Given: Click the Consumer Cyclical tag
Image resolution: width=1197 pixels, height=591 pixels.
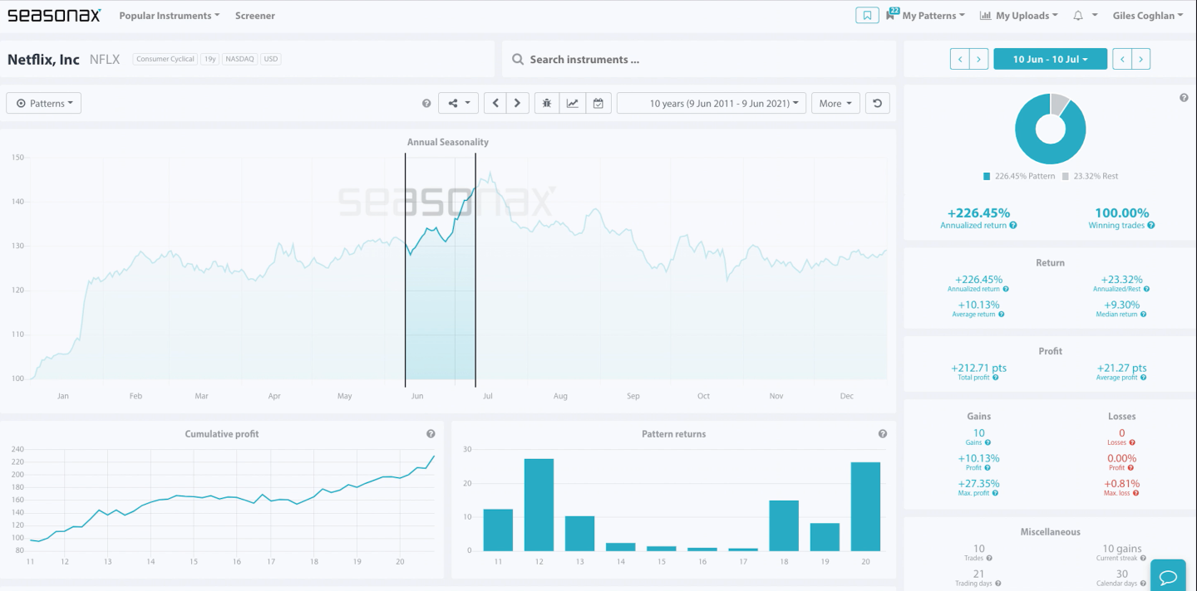Looking at the screenshot, I should [x=165, y=59].
